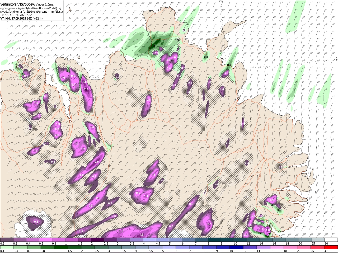Click the 2.3 precipitation value on the map
This screenshot has width=338, height=253.
click(86, 90)
